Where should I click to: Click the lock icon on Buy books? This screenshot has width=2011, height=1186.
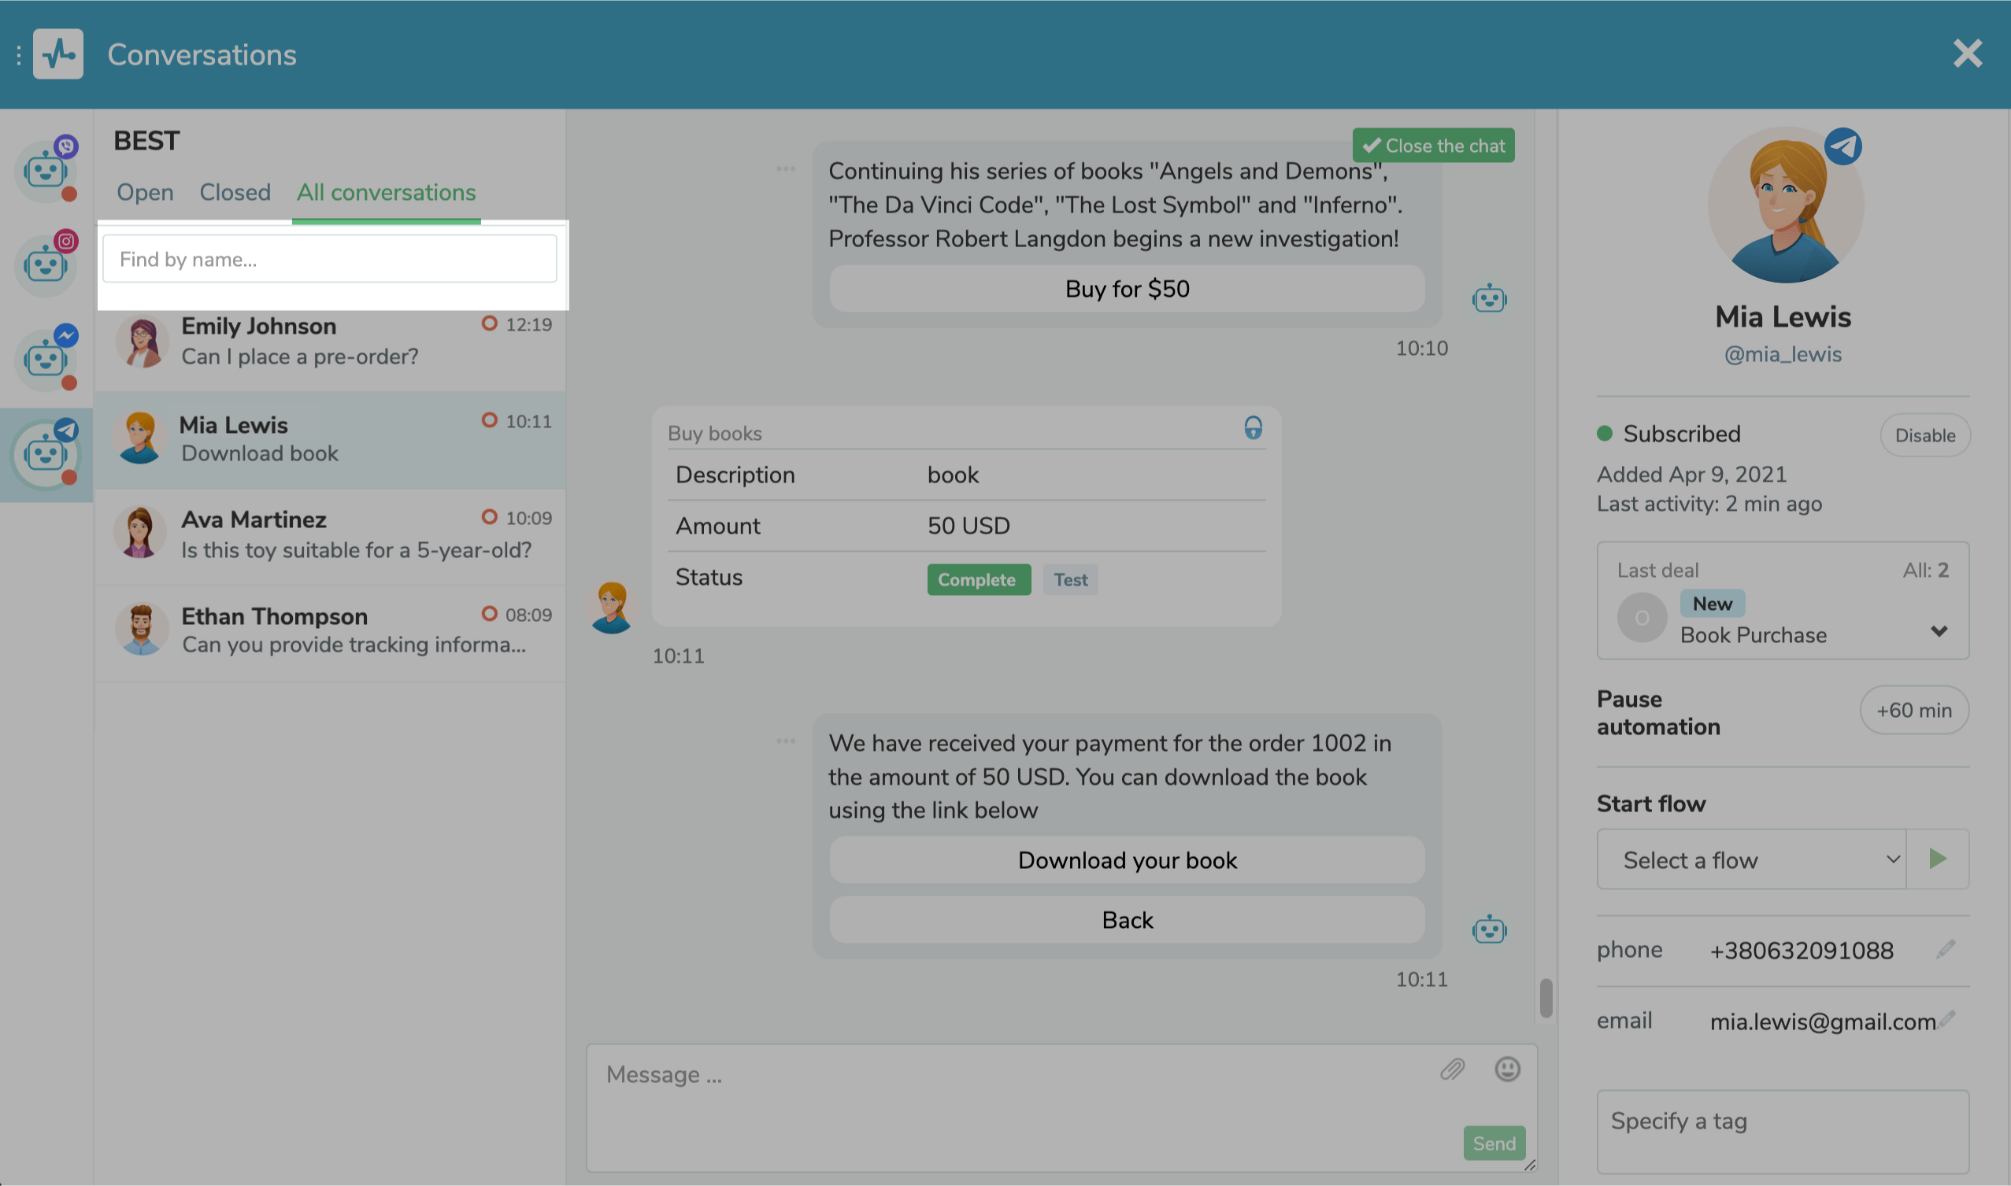[1253, 428]
